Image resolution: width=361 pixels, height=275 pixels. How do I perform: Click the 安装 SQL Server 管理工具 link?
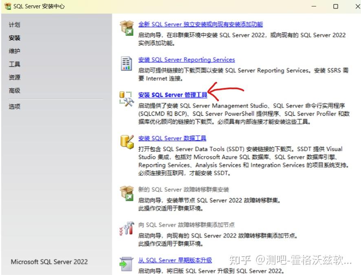click(173, 95)
